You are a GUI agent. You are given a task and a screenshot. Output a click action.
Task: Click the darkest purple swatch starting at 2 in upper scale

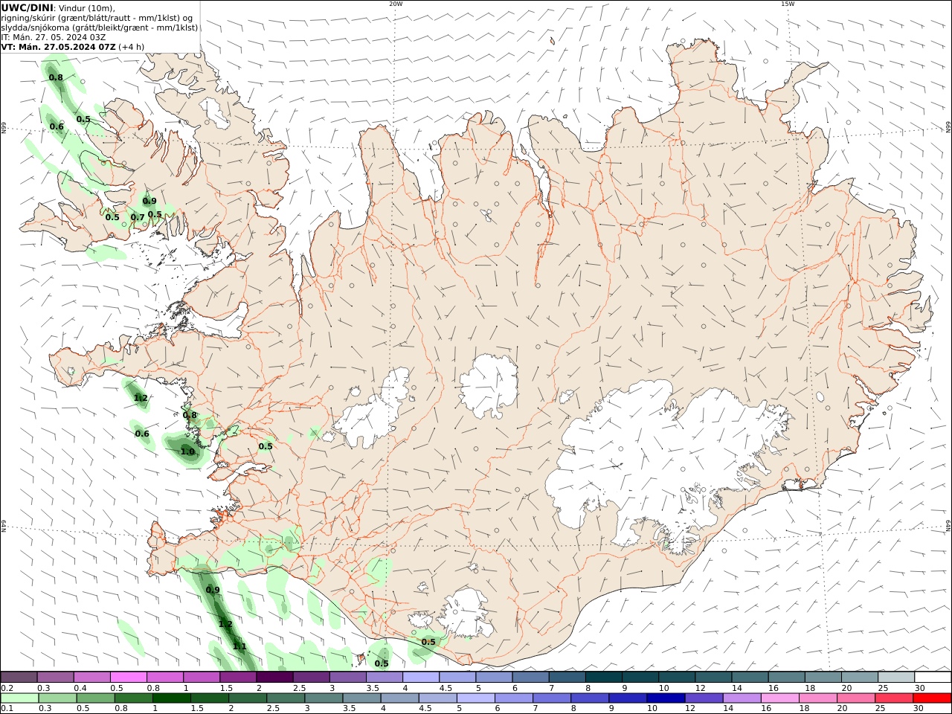point(274,677)
